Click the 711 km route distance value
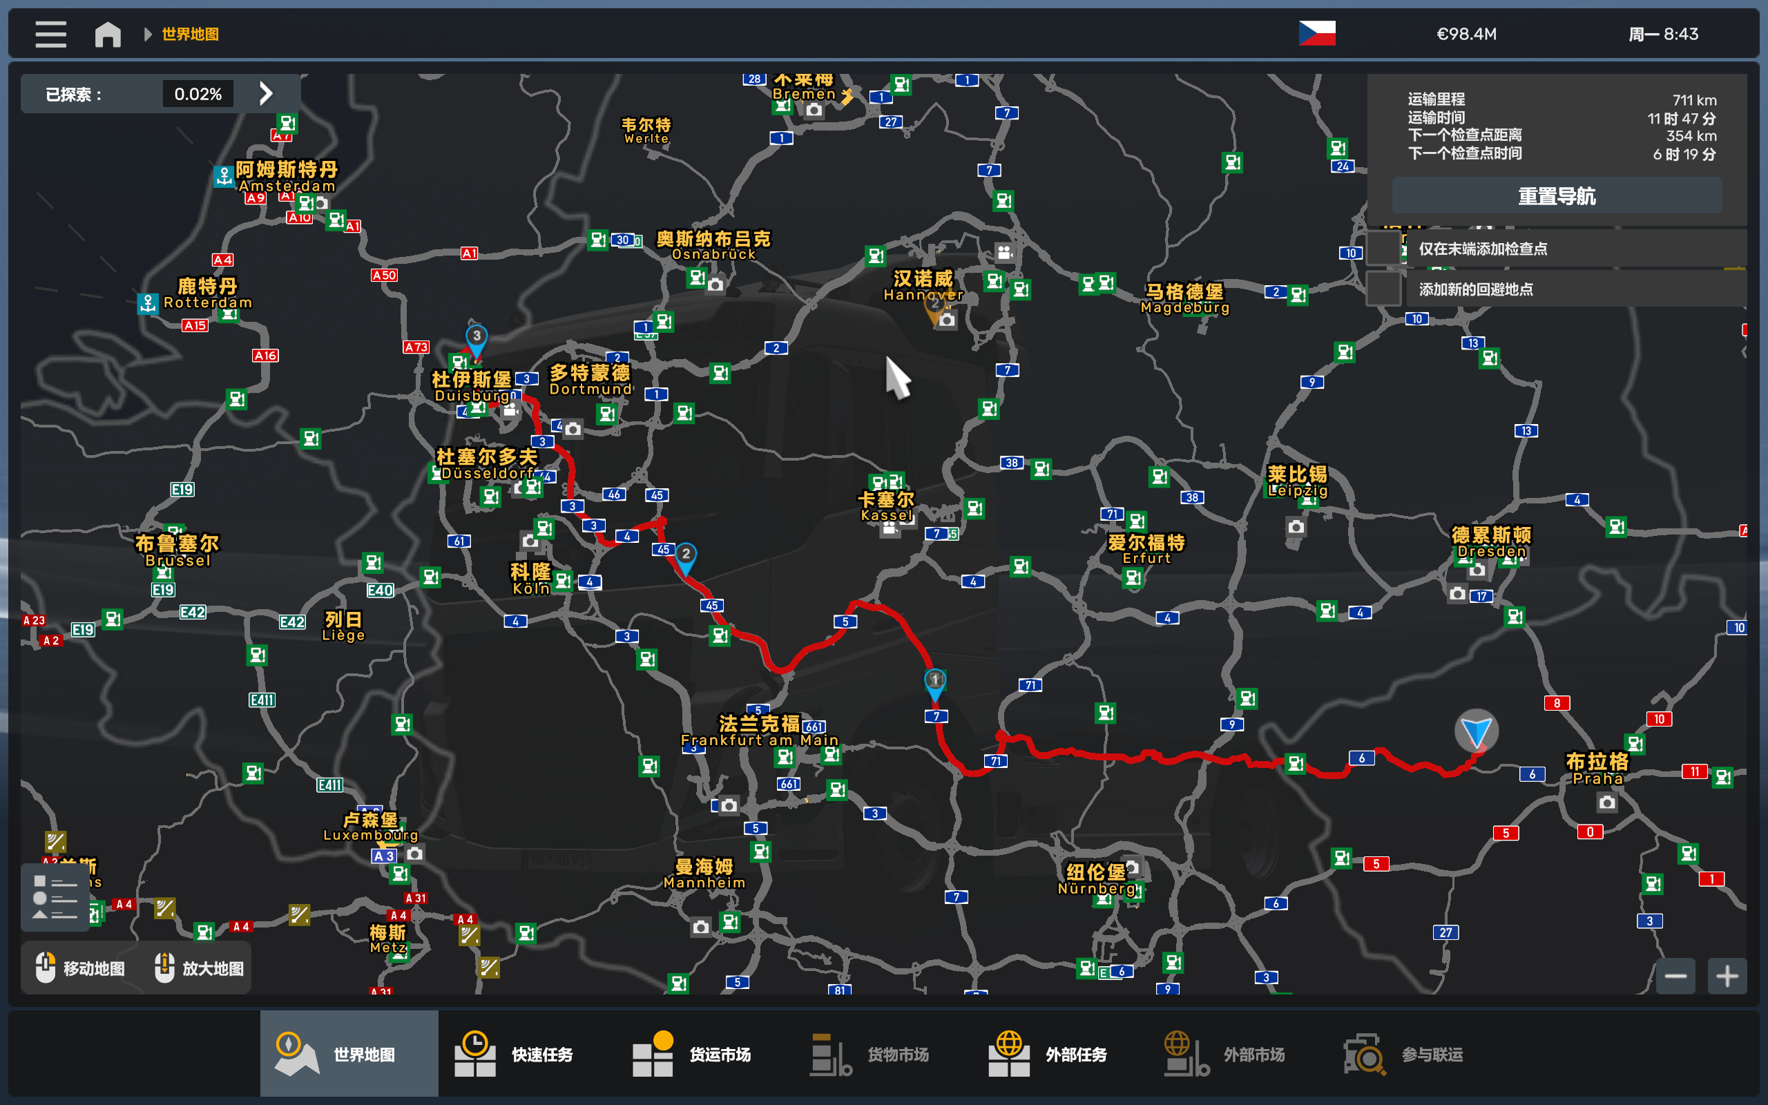The image size is (1768, 1105). coord(1694,99)
